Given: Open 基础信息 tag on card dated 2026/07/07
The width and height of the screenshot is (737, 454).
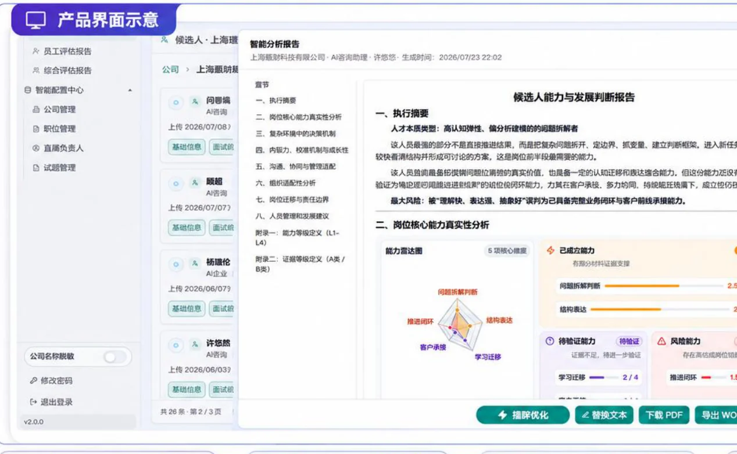Looking at the screenshot, I should (187, 228).
